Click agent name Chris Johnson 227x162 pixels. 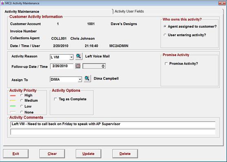click(82, 38)
